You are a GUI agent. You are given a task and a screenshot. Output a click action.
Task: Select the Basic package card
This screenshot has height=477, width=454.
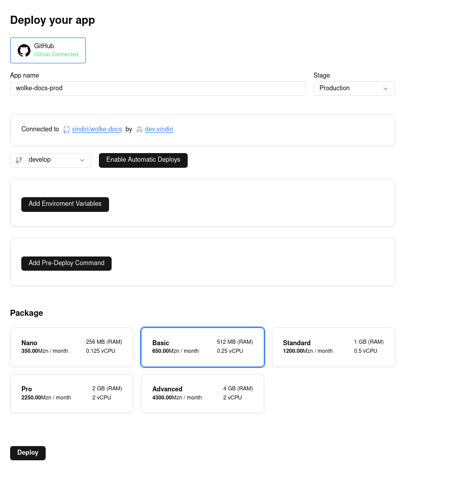pyautogui.click(x=202, y=347)
